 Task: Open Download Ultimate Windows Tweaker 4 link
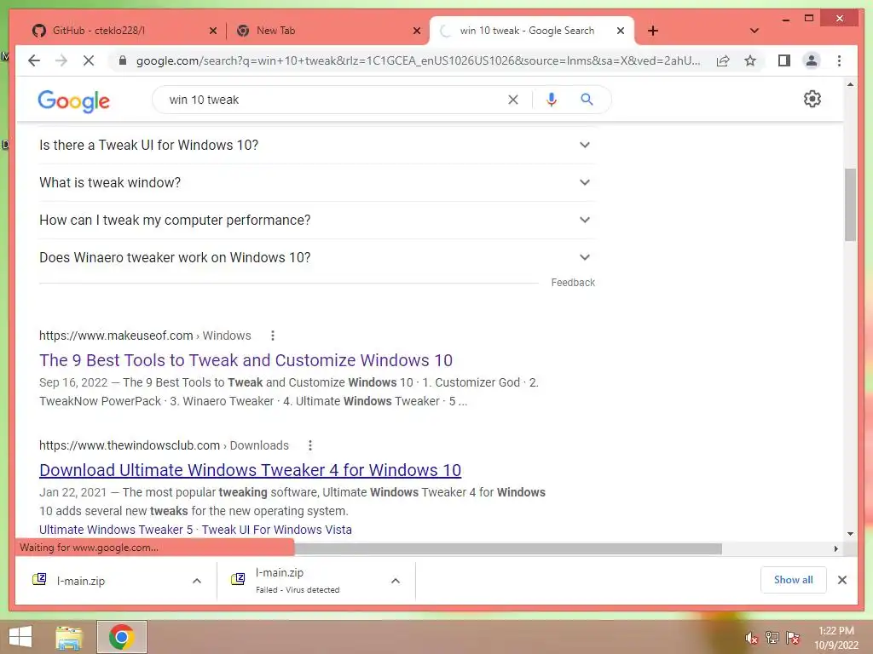[x=250, y=470]
